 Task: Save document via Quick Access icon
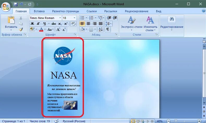[16, 4]
